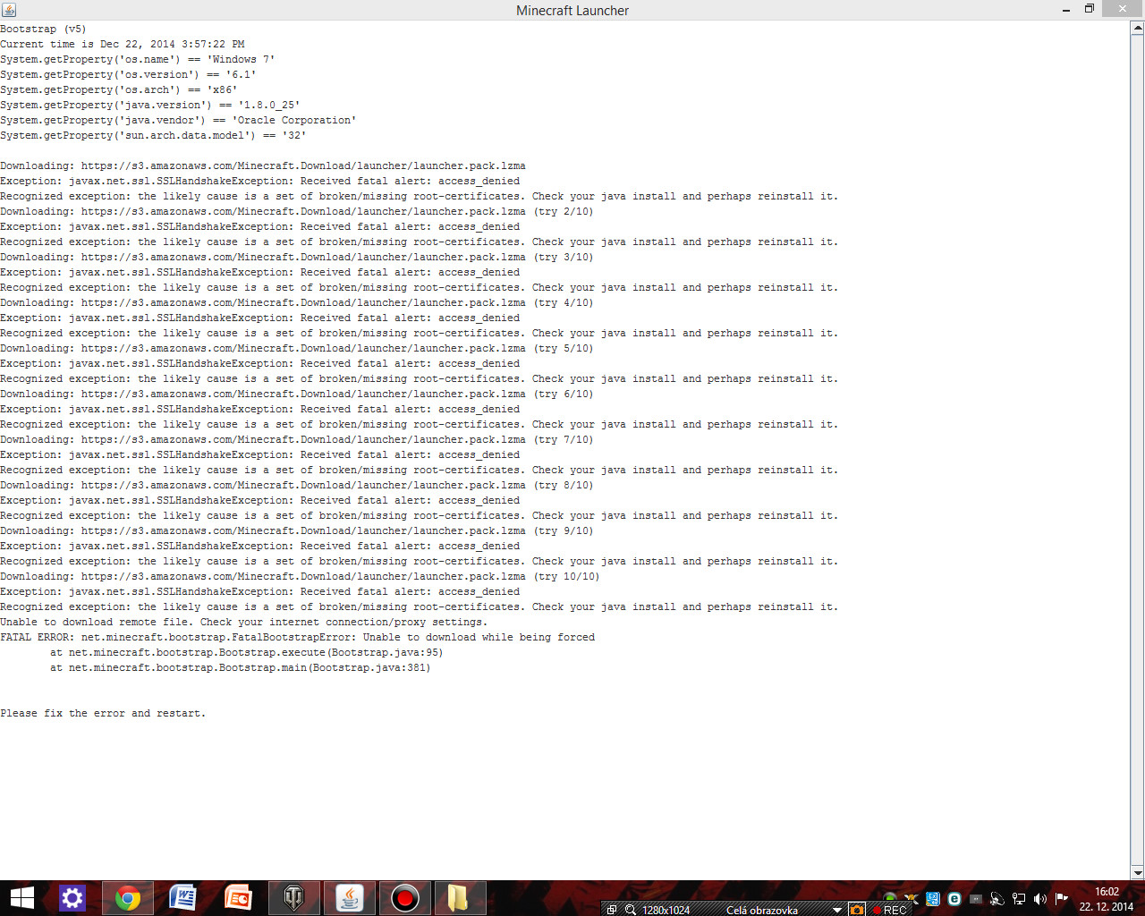Click the Downloading line marked (try 9/10)

(x=297, y=530)
